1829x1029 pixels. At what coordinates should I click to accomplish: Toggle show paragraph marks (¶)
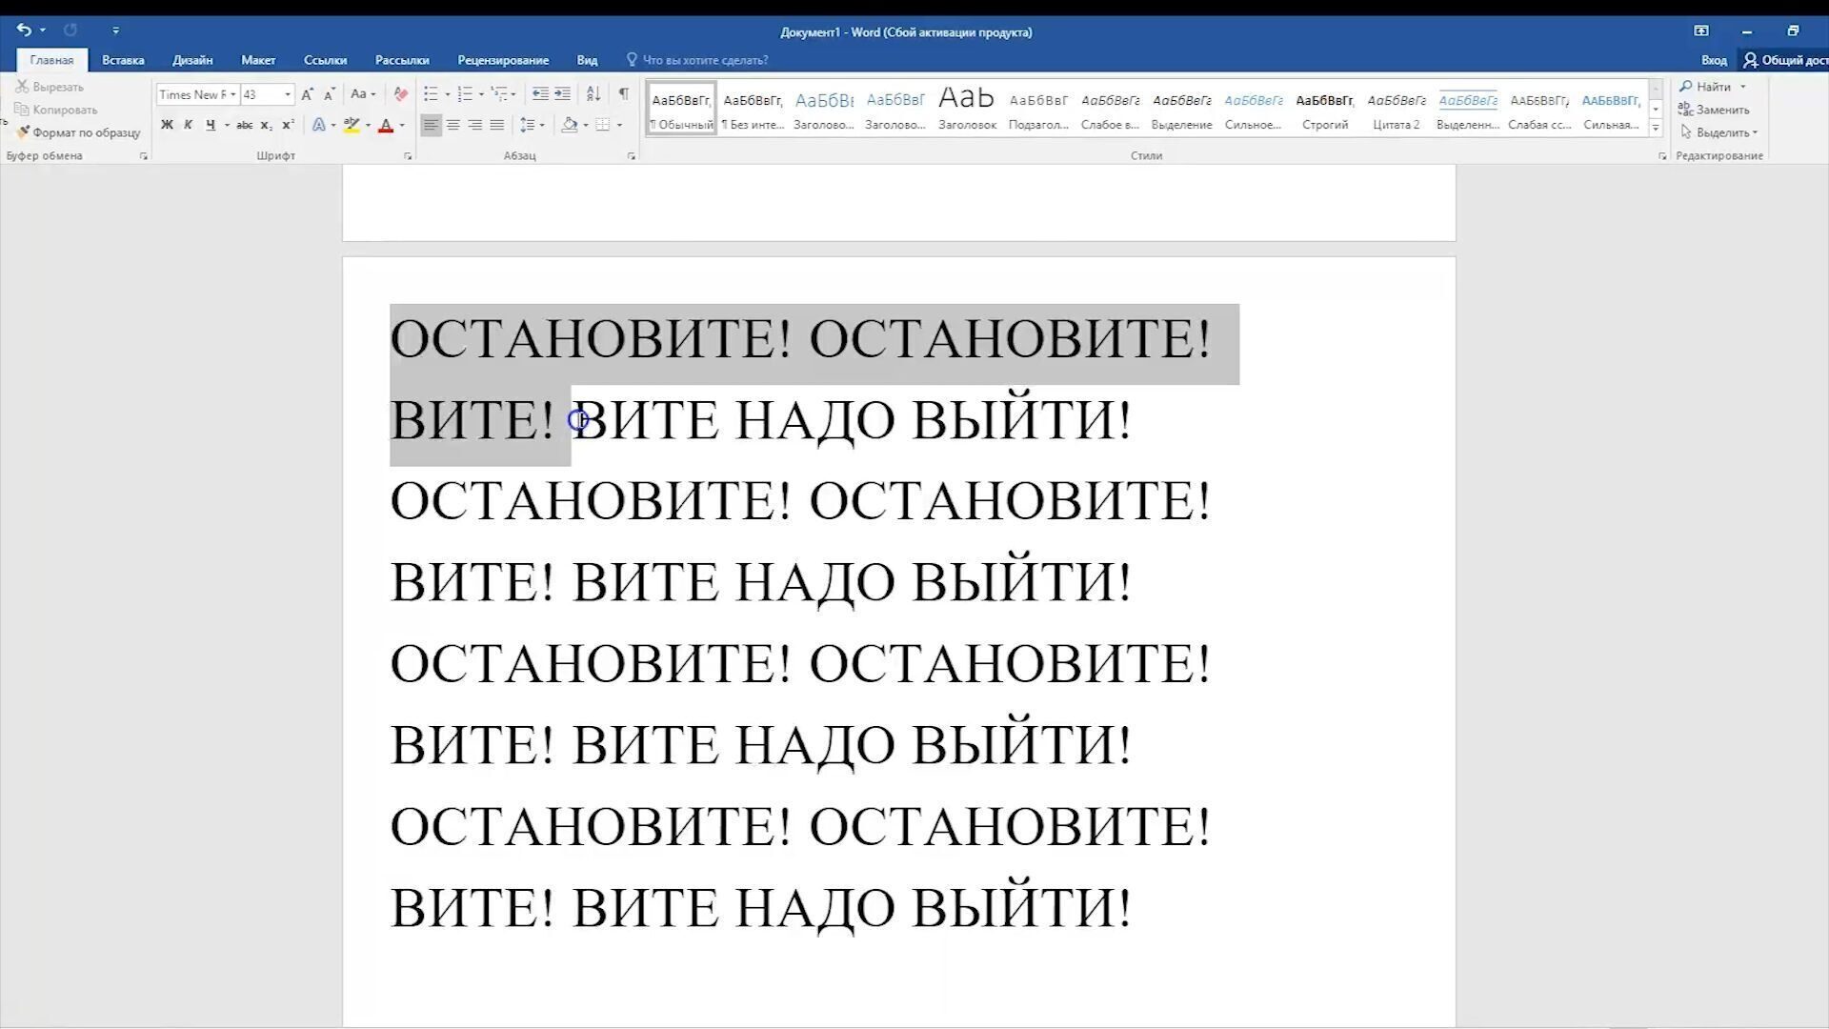pos(623,94)
